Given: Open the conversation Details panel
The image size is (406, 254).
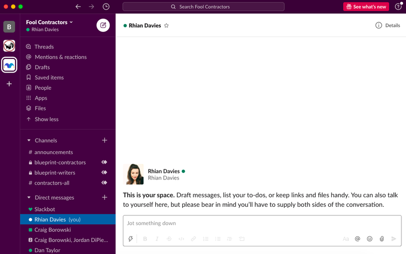Looking at the screenshot, I should pos(388,25).
